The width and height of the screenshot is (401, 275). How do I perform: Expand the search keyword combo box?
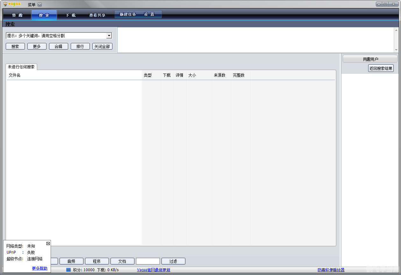(109, 36)
